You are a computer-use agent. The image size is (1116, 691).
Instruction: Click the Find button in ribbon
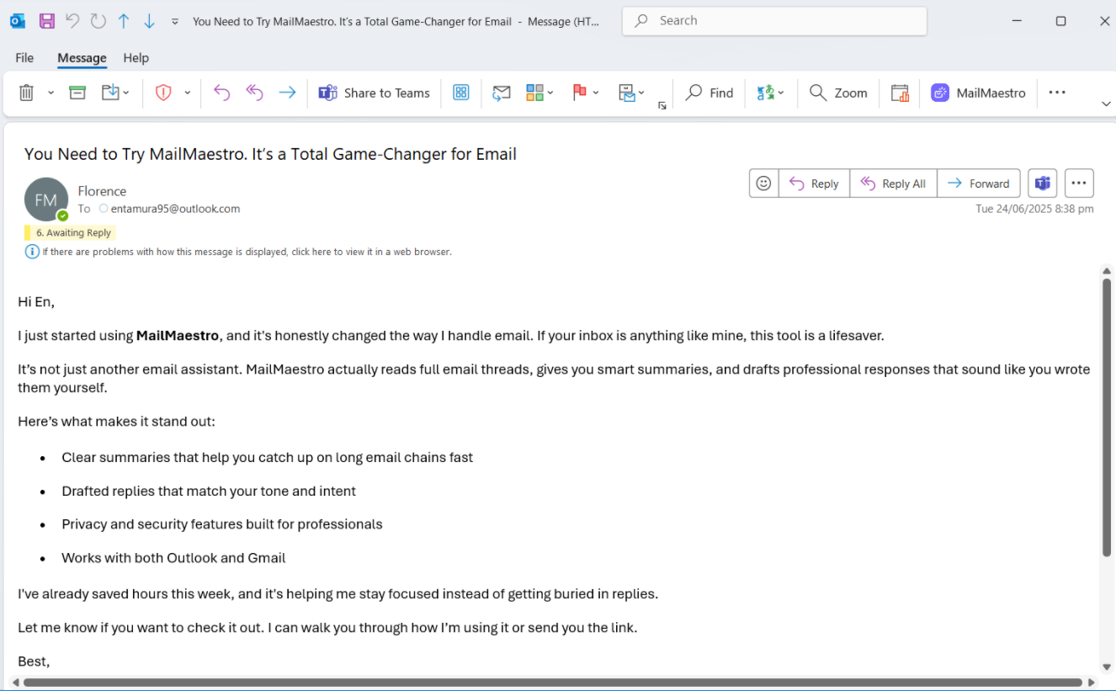(x=709, y=93)
